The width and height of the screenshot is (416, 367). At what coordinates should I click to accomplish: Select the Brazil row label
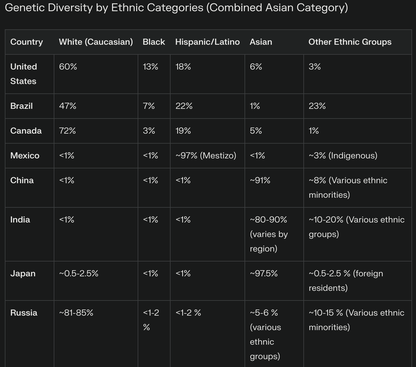point(21,106)
